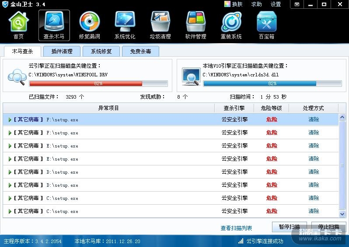The height and width of the screenshot is (247, 349).
Task: Click the 暂停扫描 pause scan button
Action: [x=290, y=227]
